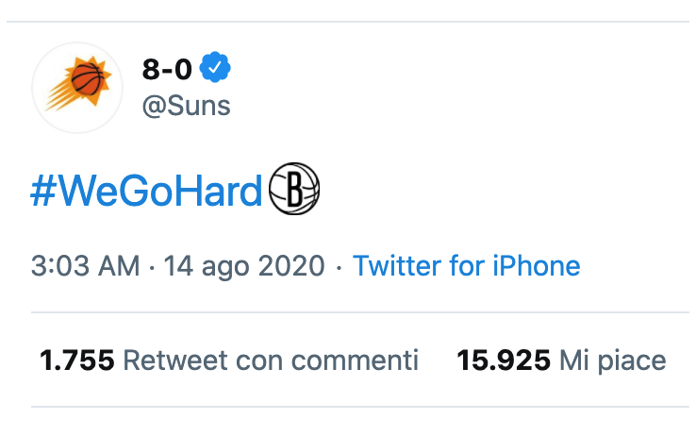Open the Twitter for iPhone source link
This screenshot has height=436, width=696.
click(x=467, y=266)
